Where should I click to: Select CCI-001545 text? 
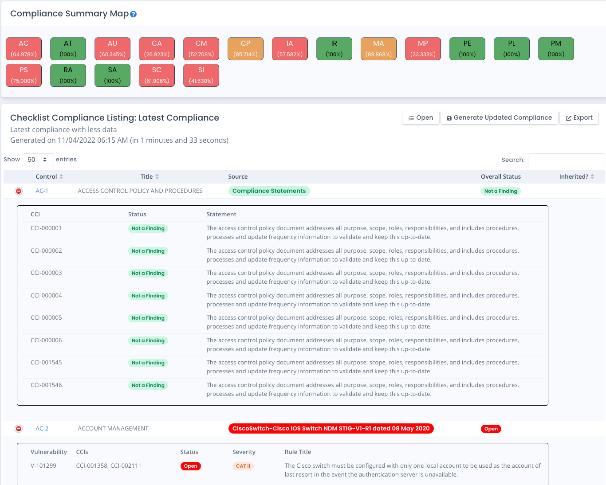(x=46, y=363)
